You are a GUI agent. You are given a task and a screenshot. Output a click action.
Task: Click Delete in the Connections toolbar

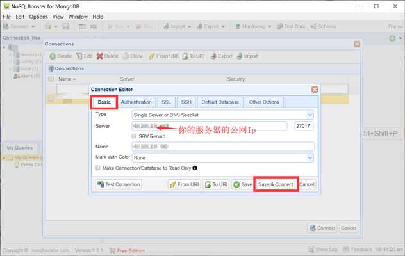click(x=107, y=56)
